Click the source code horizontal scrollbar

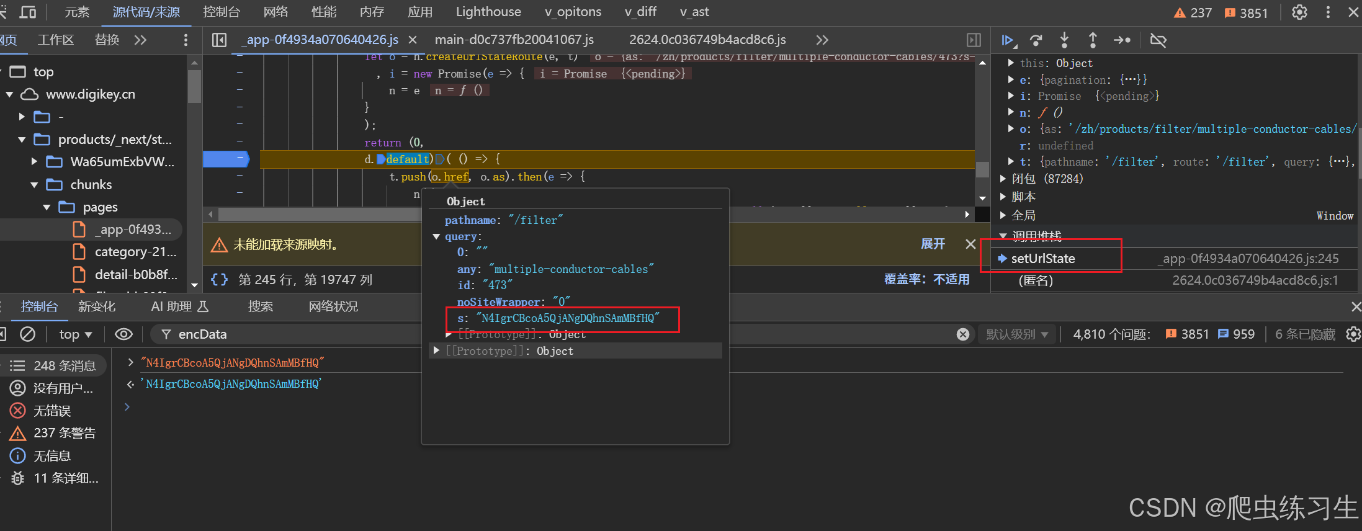589,215
